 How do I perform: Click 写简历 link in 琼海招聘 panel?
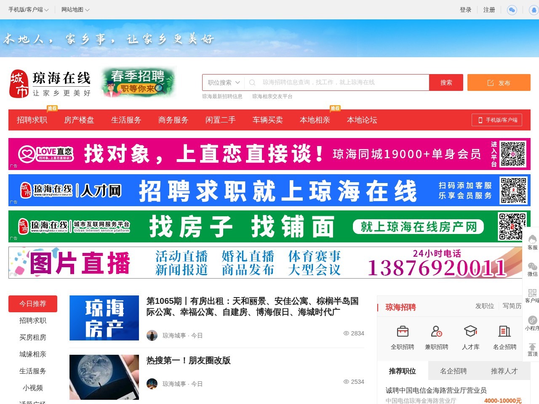(x=512, y=306)
